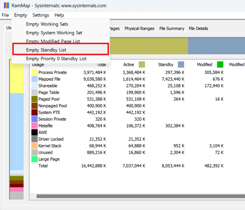Close the Empty menu from menu bar
The height and width of the screenshot is (210, 245).
(21, 15)
